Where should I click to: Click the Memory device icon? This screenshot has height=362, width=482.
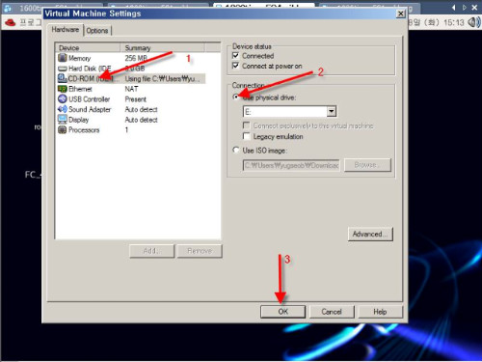tap(63, 58)
